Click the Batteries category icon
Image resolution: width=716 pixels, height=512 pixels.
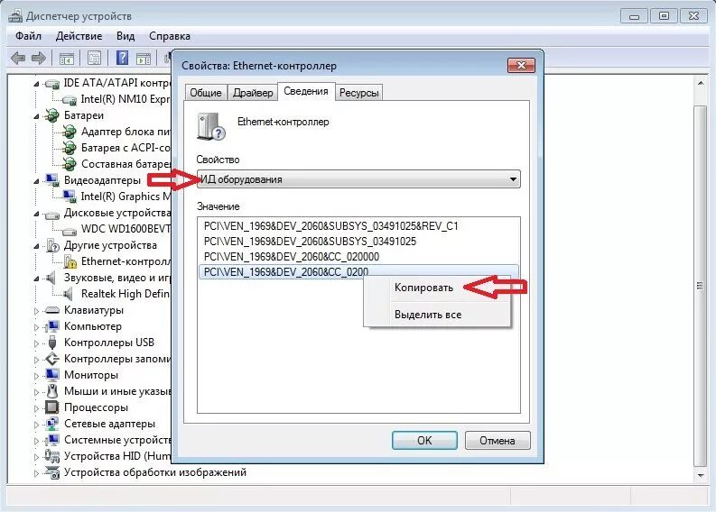click(52, 115)
